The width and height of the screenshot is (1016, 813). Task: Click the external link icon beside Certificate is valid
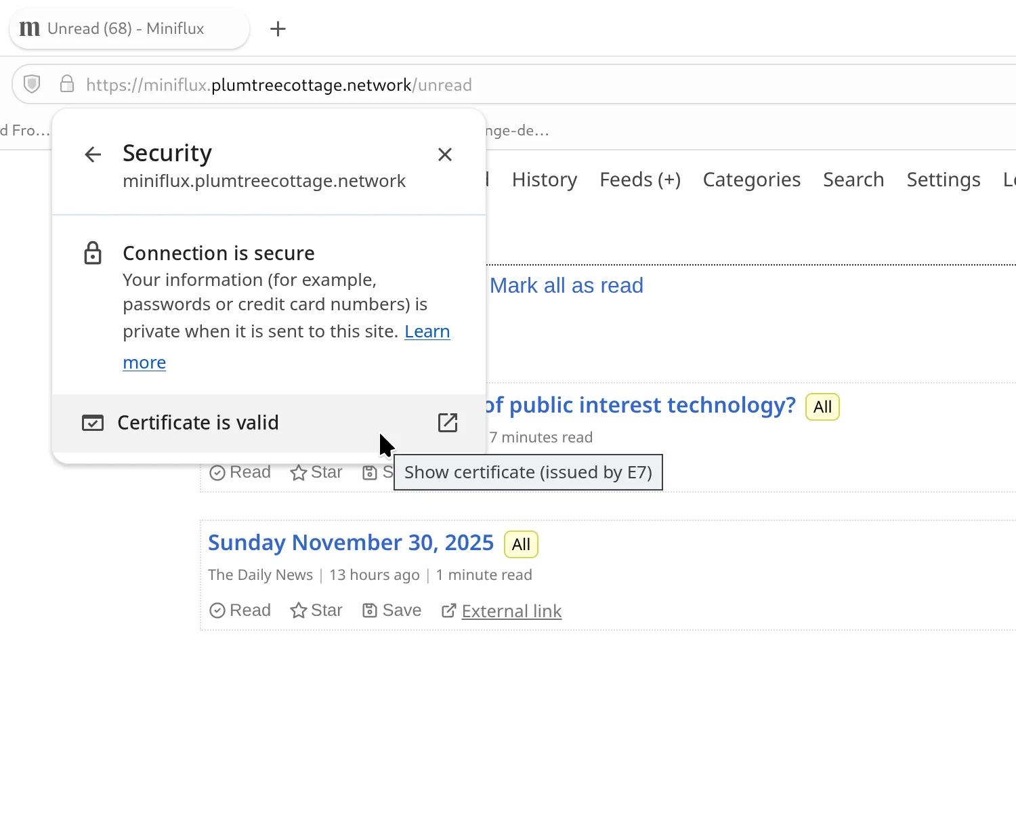pos(448,422)
